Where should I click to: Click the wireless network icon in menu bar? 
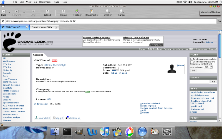(x=185, y=2)
